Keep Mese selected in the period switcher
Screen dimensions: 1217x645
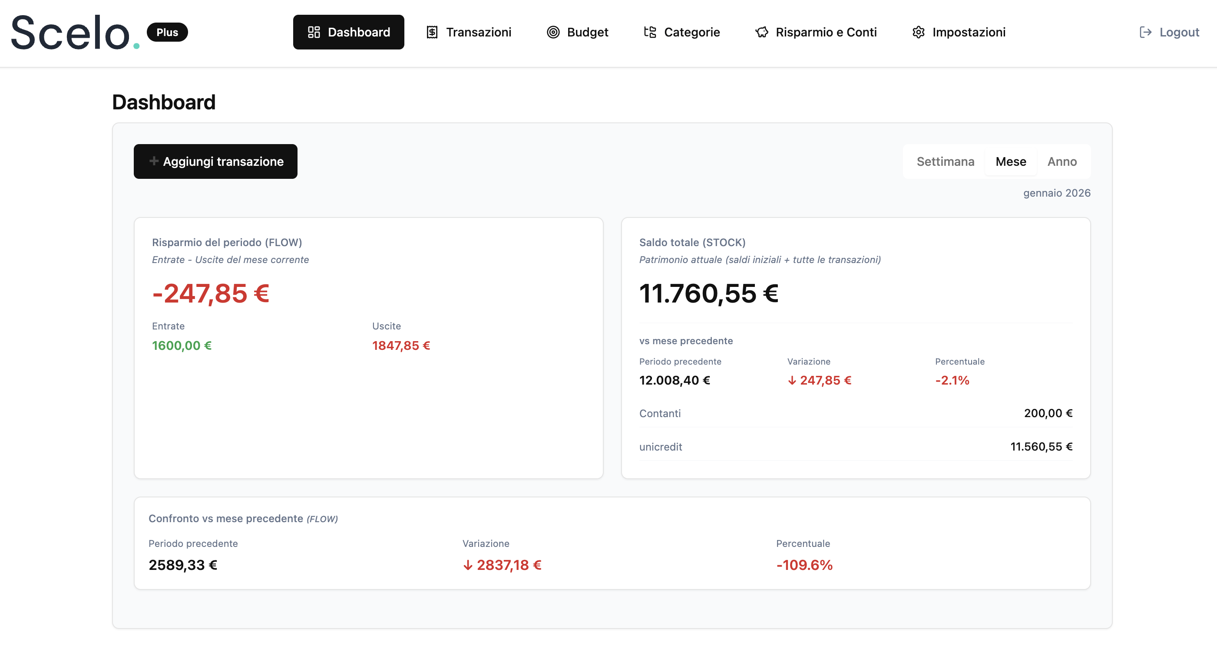[1011, 161]
